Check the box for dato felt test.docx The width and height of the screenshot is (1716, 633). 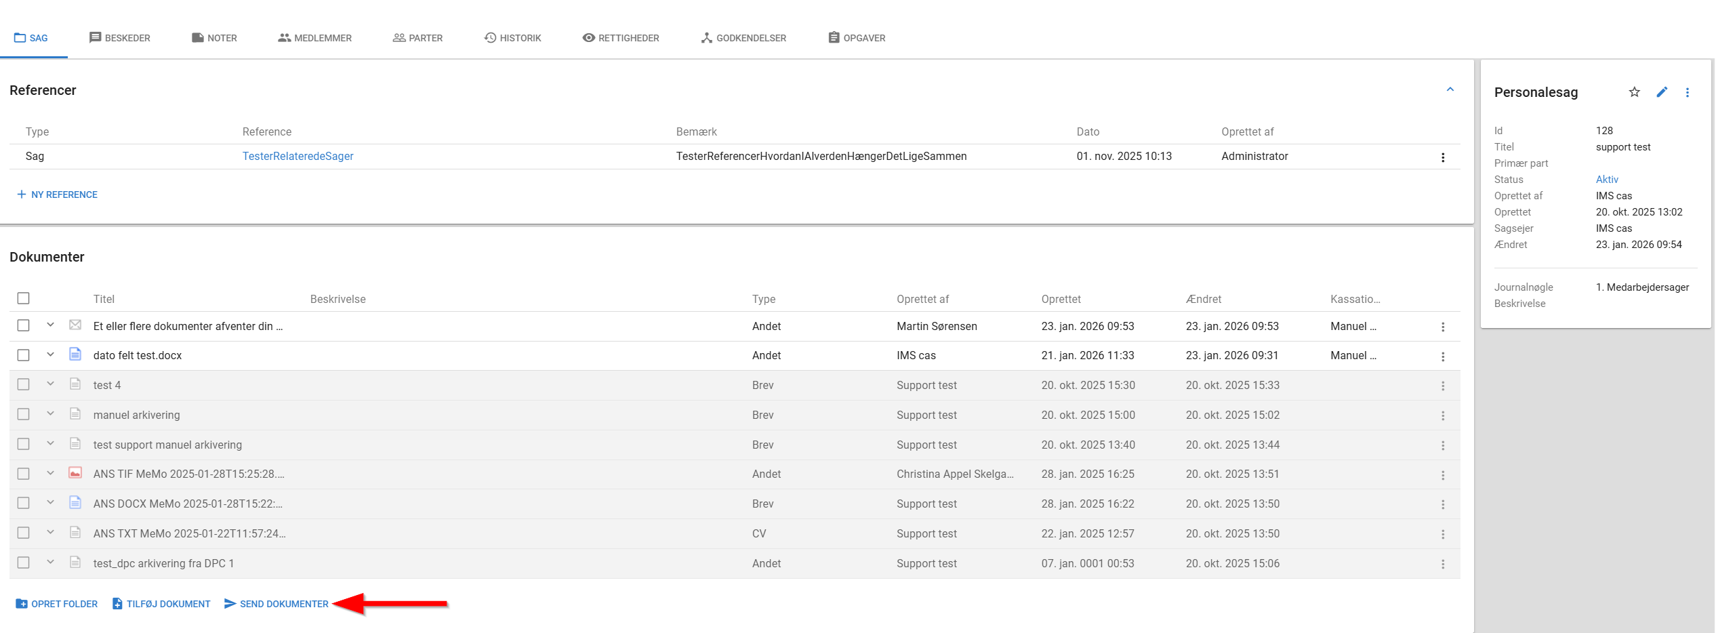pos(24,355)
